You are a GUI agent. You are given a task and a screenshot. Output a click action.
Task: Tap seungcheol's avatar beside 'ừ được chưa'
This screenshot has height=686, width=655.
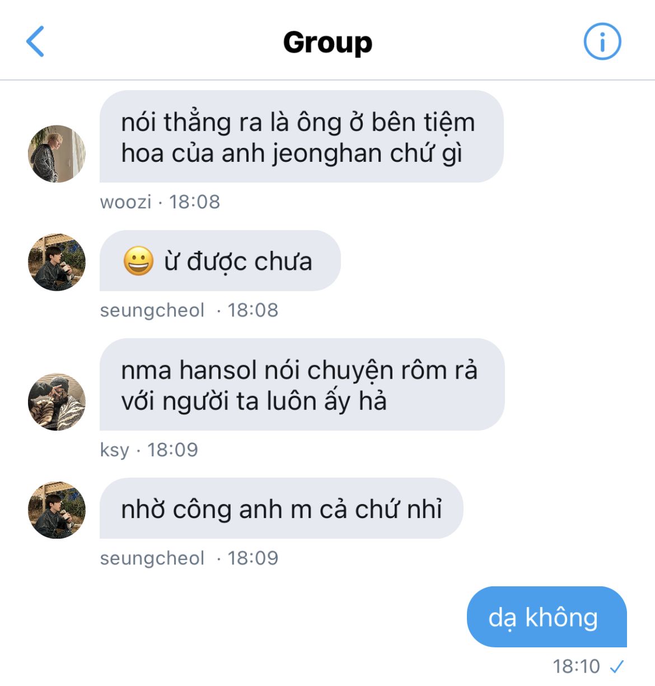click(57, 262)
